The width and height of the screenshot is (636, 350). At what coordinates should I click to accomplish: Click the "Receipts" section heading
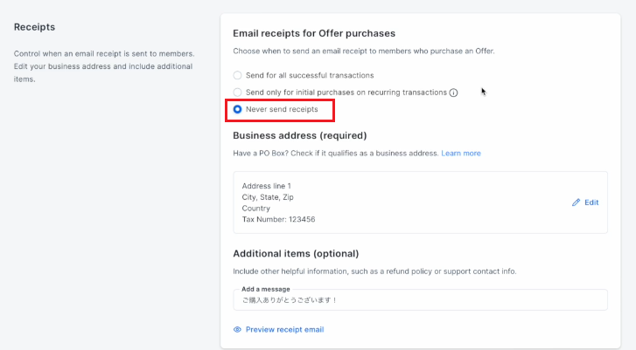pyautogui.click(x=34, y=27)
